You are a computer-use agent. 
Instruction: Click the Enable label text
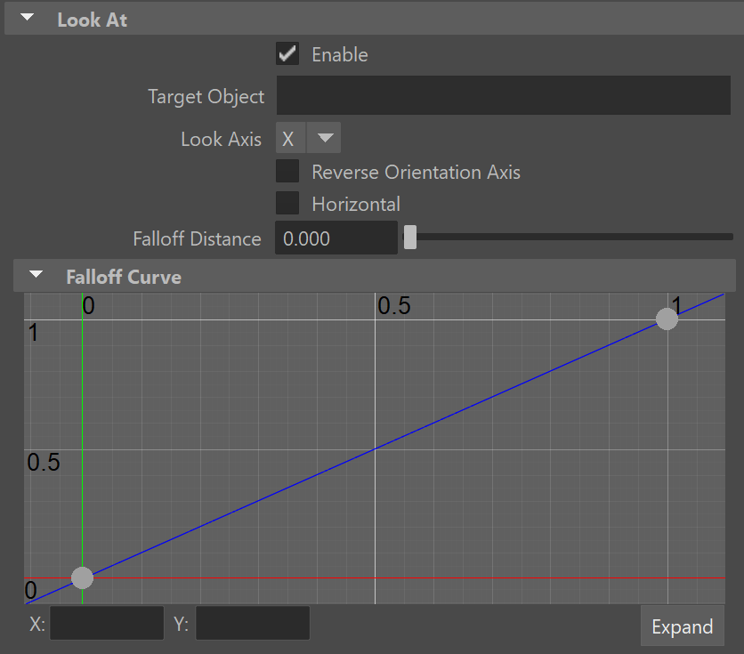pyautogui.click(x=340, y=54)
